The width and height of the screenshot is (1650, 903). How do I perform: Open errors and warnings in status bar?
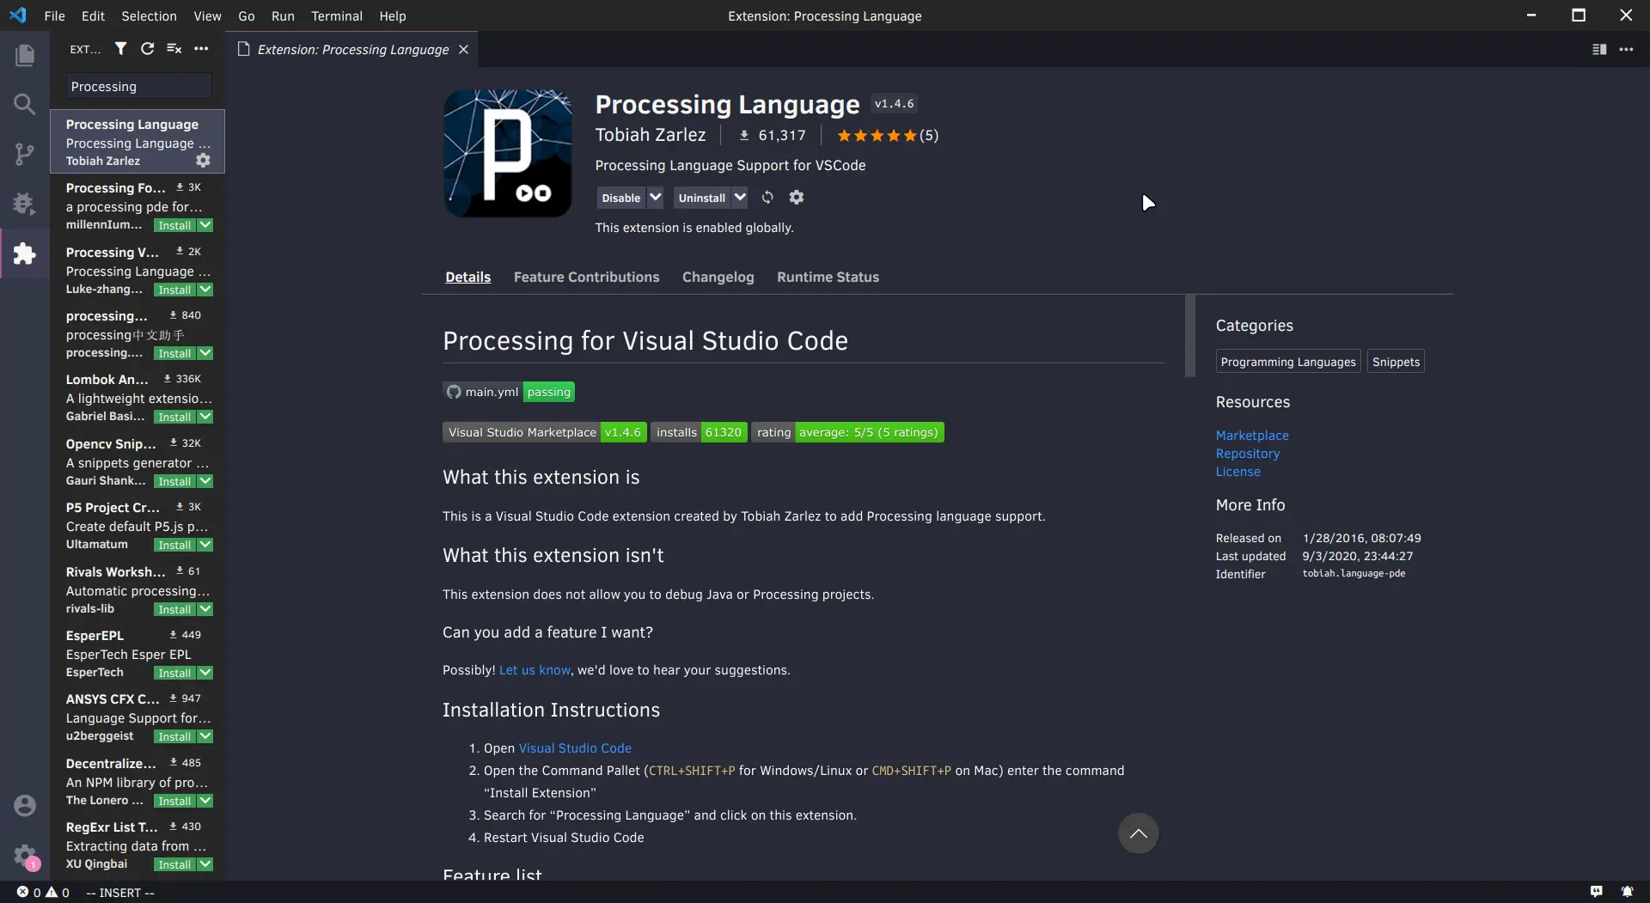pyautogui.click(x=43, y=893)
